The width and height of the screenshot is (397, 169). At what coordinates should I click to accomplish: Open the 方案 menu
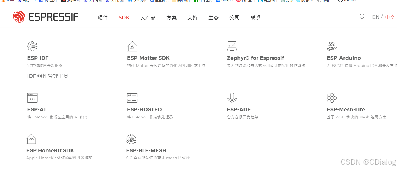tap(172, 18)
